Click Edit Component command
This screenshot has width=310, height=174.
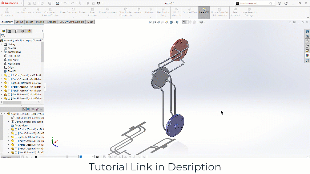[7, 12]
